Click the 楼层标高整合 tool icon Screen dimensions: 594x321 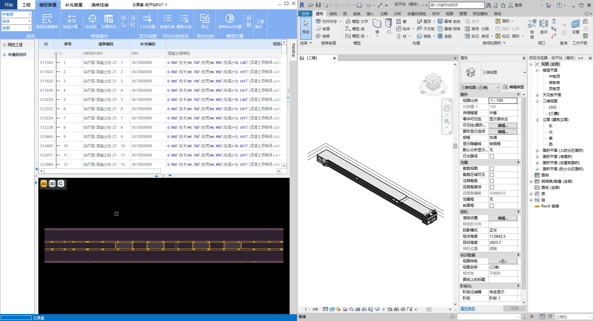pos(47,19)
